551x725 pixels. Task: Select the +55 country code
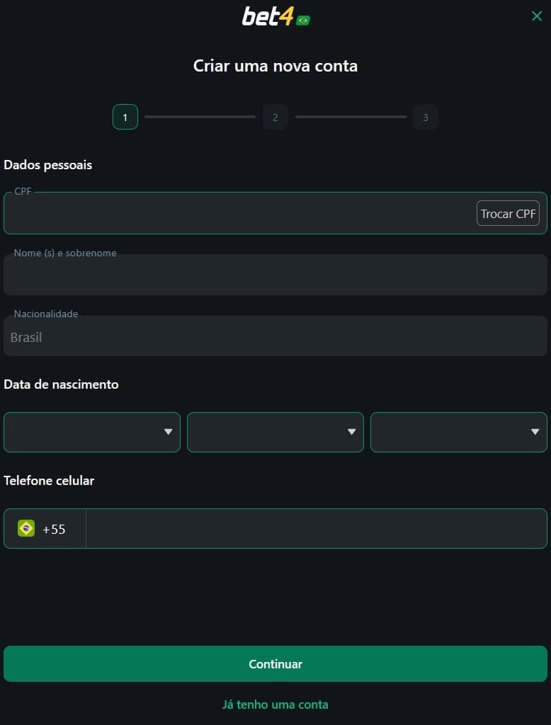tap(54, 529)
